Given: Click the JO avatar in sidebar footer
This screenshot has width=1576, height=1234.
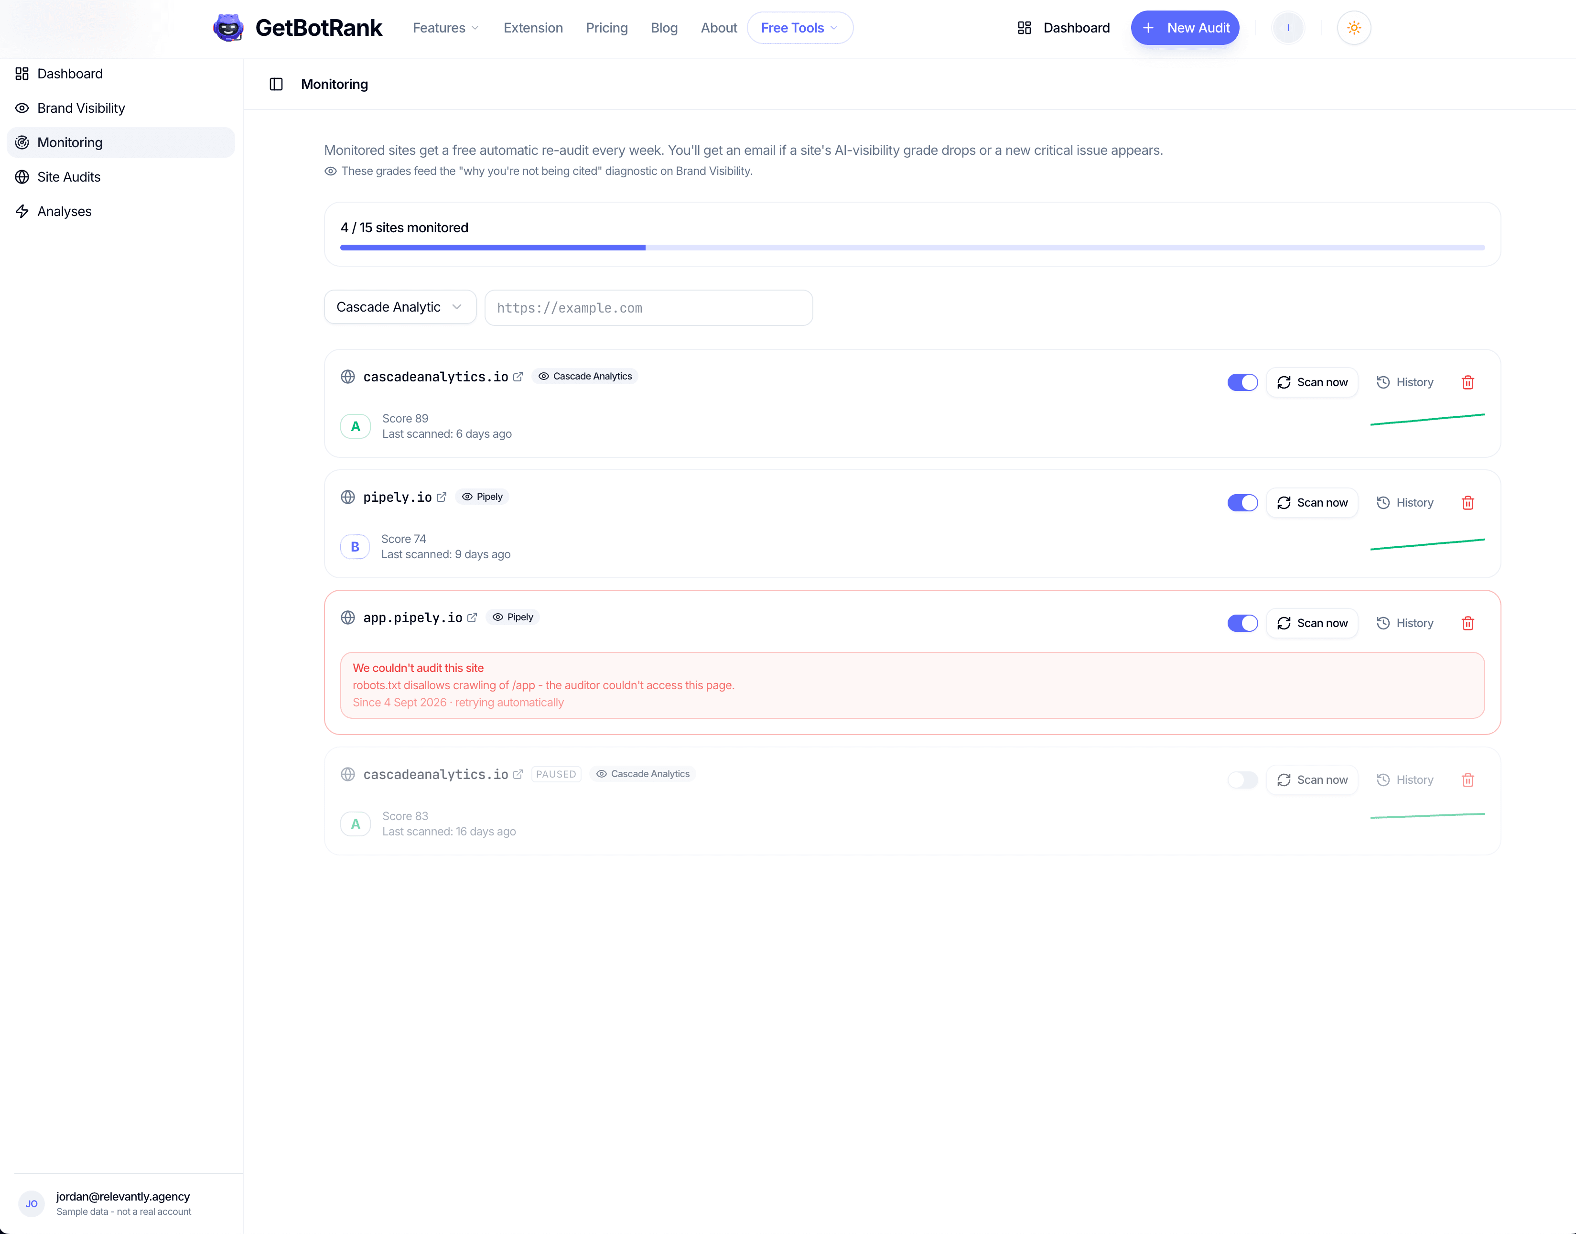Looking at the screenshot, I should point(32,1204).
